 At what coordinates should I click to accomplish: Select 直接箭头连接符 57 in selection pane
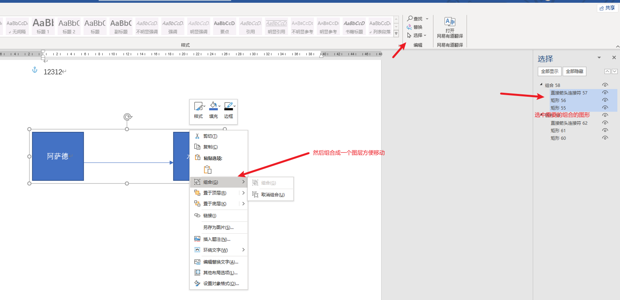[x=569, y=93]
